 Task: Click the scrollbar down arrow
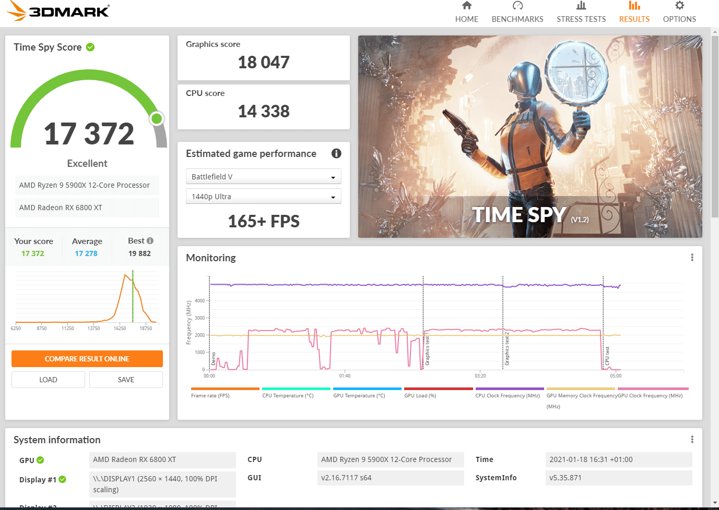(715, 503)
